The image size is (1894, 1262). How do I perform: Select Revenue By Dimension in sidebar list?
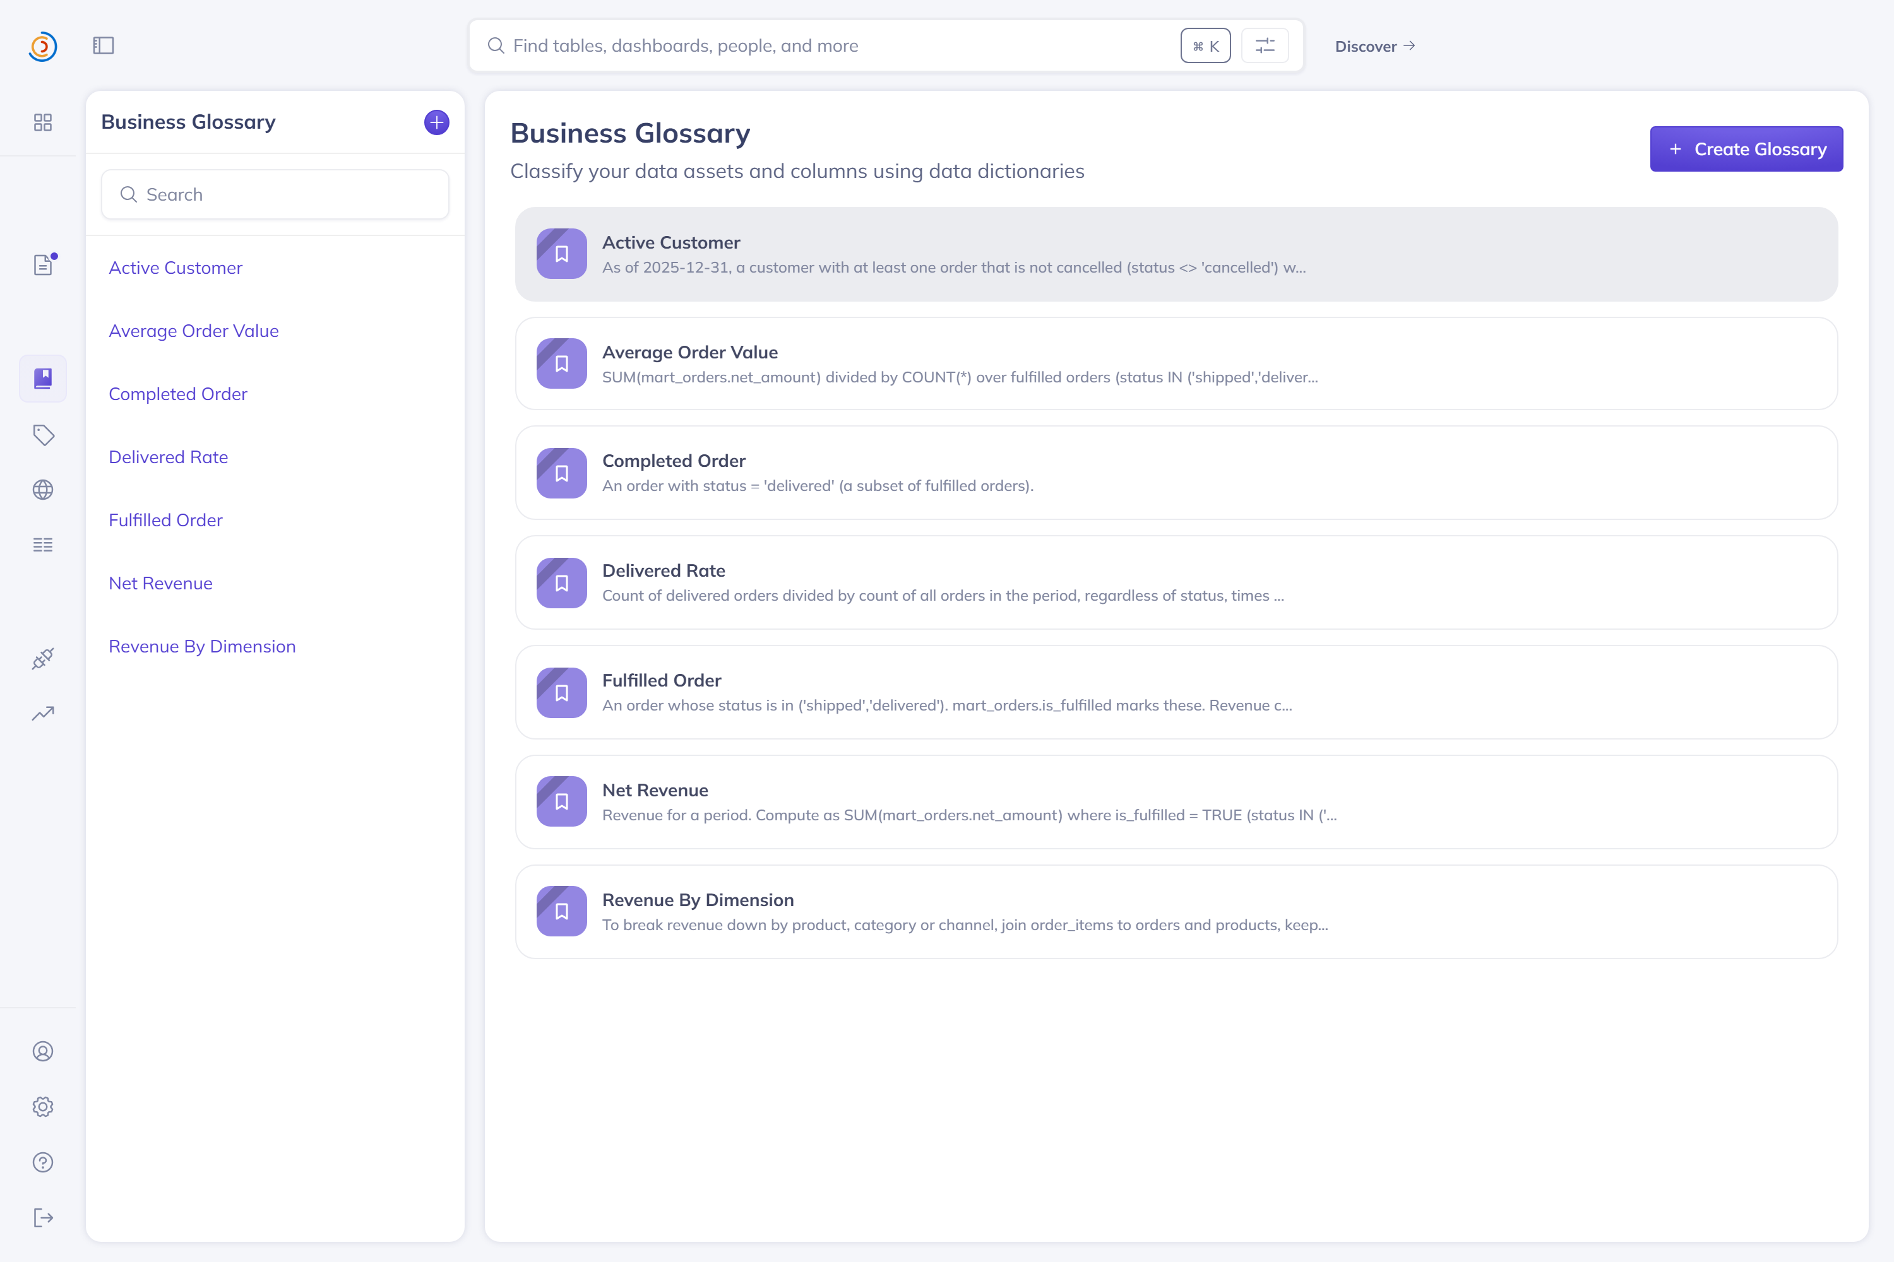point(202,646)
